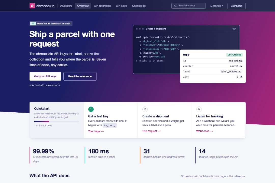The height and width of the screenshot is (183, 275).
Task: Click the 4.85 cost value
Action: tap(240, 77)
